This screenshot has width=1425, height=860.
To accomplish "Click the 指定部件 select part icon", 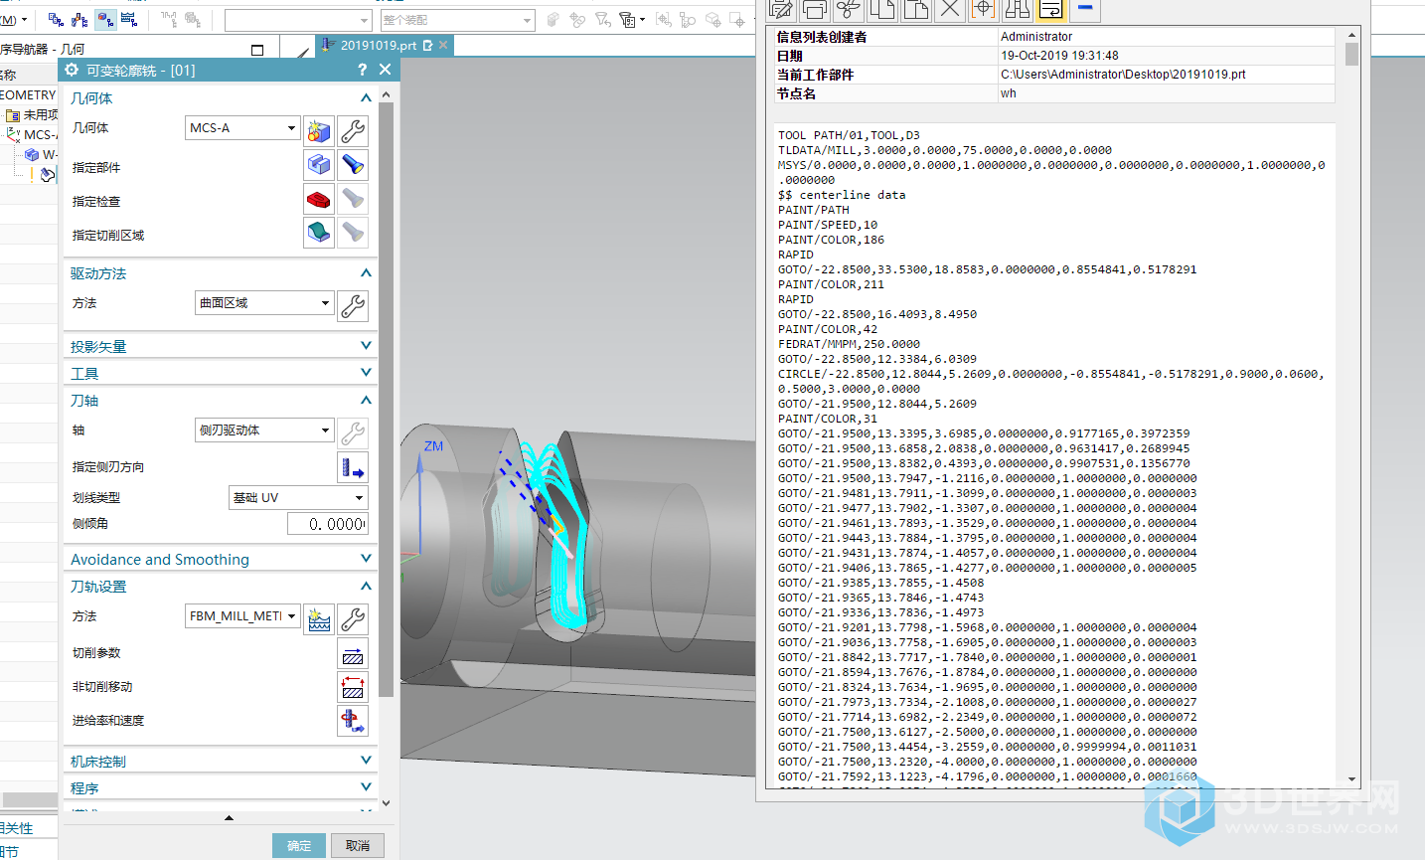I will [319, 165].
